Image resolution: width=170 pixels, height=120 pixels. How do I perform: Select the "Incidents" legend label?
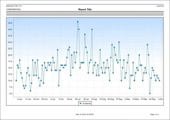tap(87, 104)
